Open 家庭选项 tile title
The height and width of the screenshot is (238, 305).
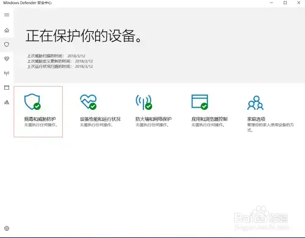click(256, 119)
